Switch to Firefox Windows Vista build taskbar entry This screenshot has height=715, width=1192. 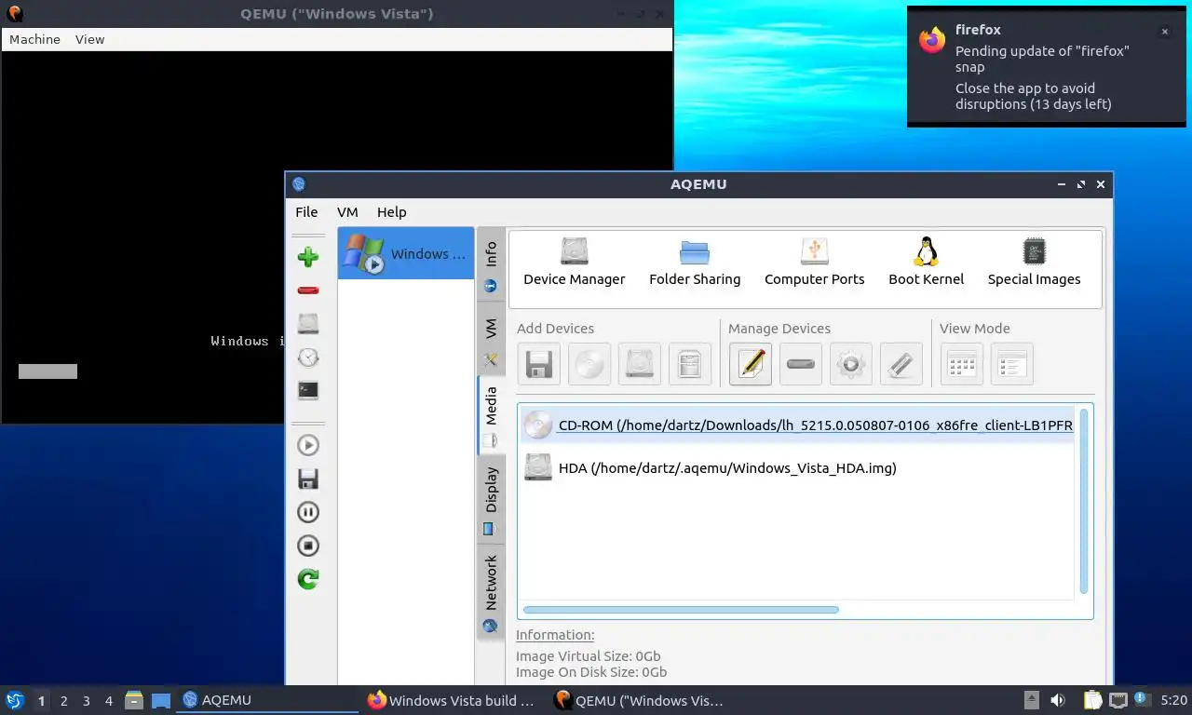click(x=453, y=700)
